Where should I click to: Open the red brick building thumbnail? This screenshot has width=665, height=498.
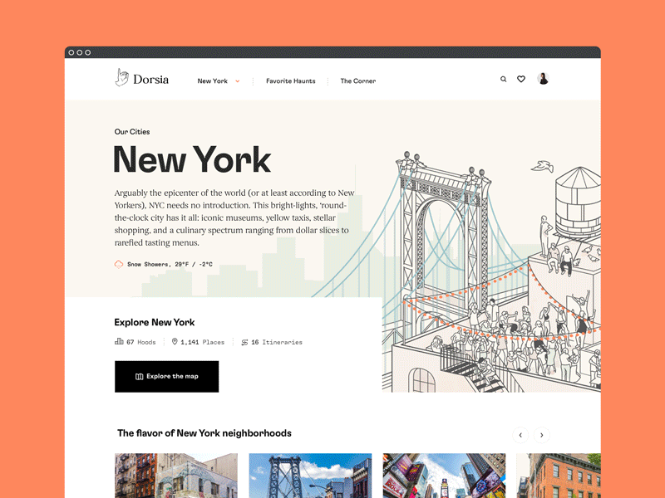559,476
